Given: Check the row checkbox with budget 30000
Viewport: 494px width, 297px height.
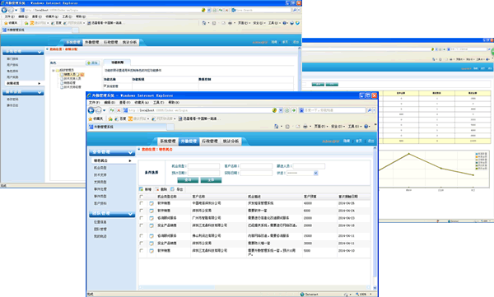Looking at the screenshot, I should pos(141,244).
